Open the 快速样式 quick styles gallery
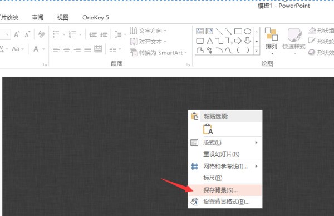This screenshot has height=216, width=334. coord(294,41)
